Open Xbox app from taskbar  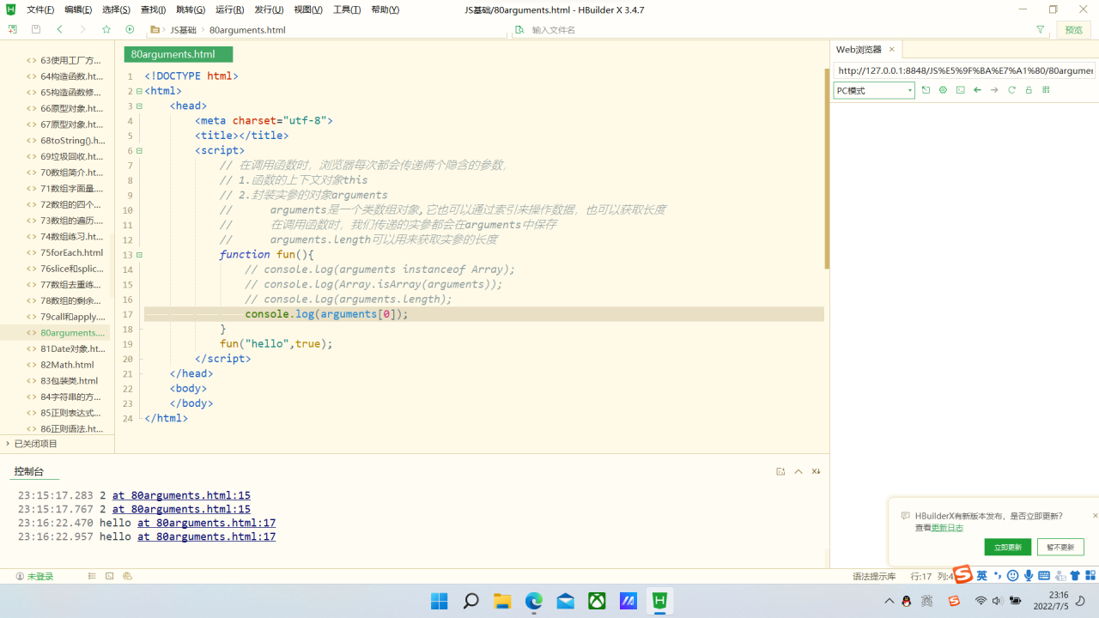point(597,601)
